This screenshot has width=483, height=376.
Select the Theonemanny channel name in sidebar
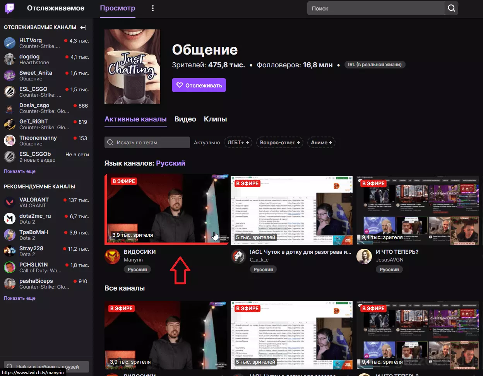tap(38, 138)
